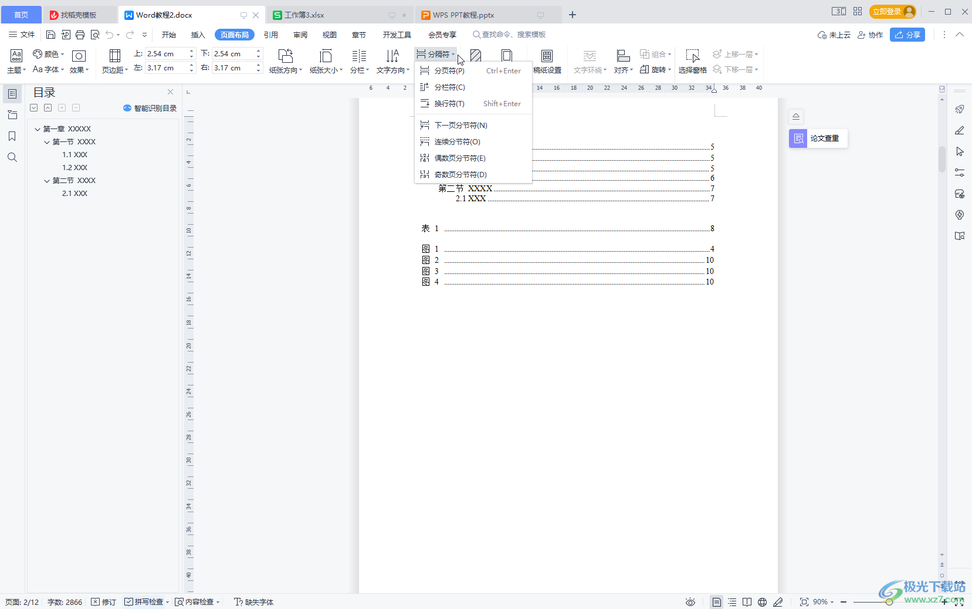Image resolution: width=972 pixels, height=609 pixels.
Task: Click the top margin 2.54 cm input field
Action: (166, 54)
